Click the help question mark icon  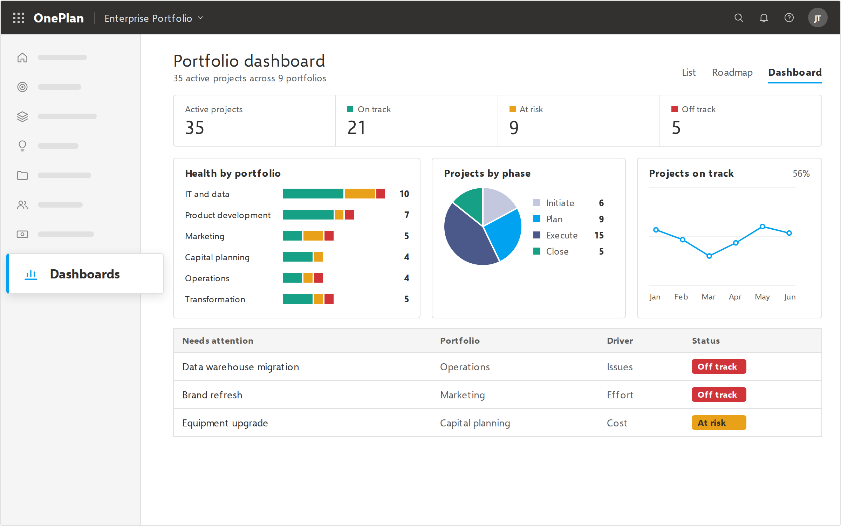(789, 18)
